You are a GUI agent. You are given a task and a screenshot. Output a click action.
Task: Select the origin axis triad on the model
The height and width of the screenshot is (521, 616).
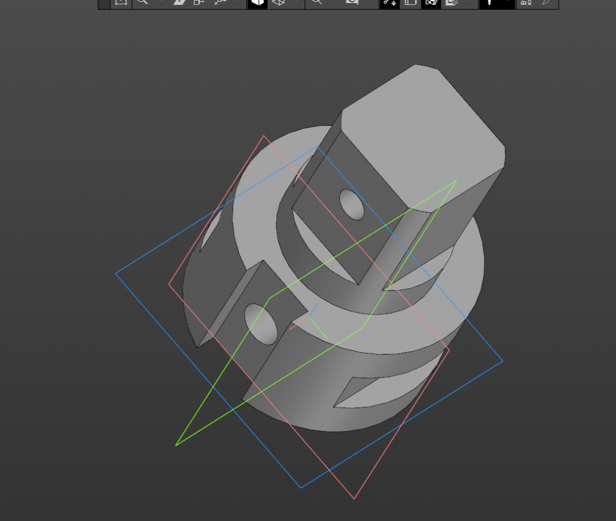pos(309,320)
